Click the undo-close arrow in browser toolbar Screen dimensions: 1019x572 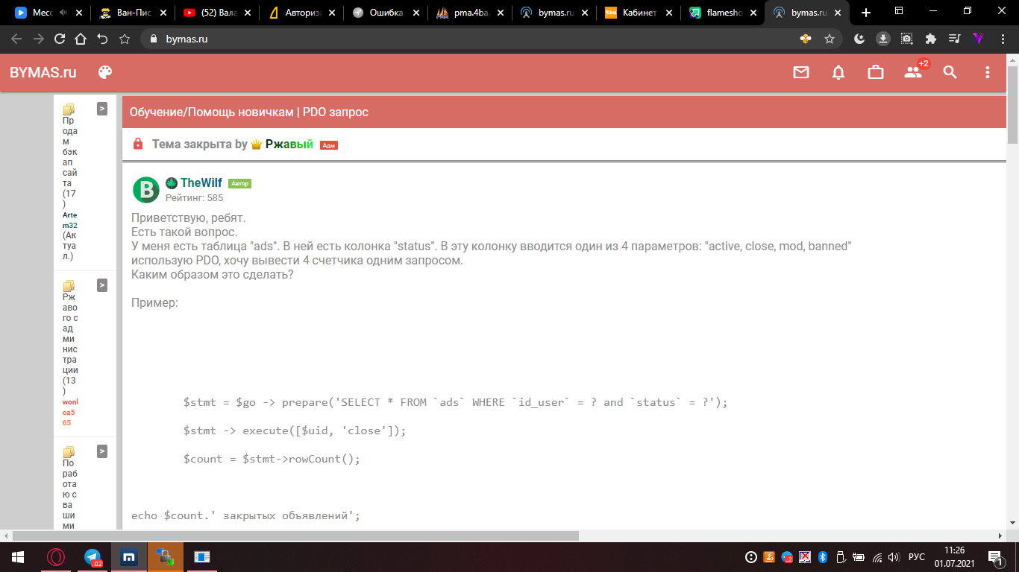click(x=102, y=39)
